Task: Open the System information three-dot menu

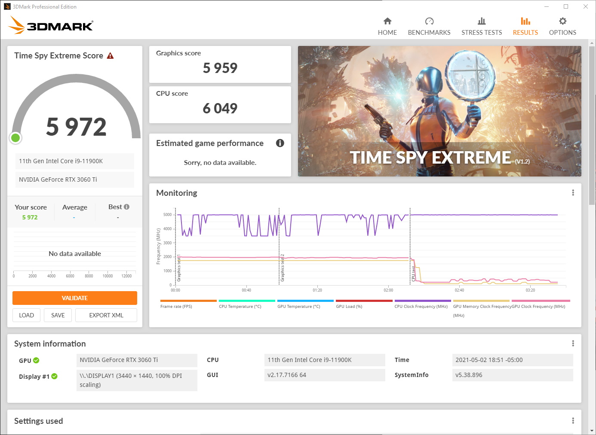Action: pyautogui.click(x=573, y=343)
